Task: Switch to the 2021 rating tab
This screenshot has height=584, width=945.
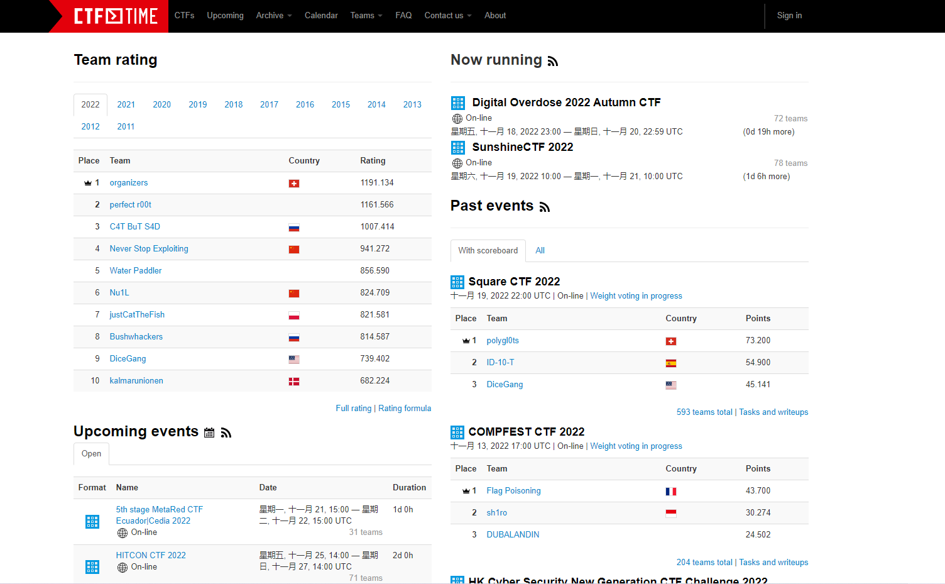Action: (126, 104)
